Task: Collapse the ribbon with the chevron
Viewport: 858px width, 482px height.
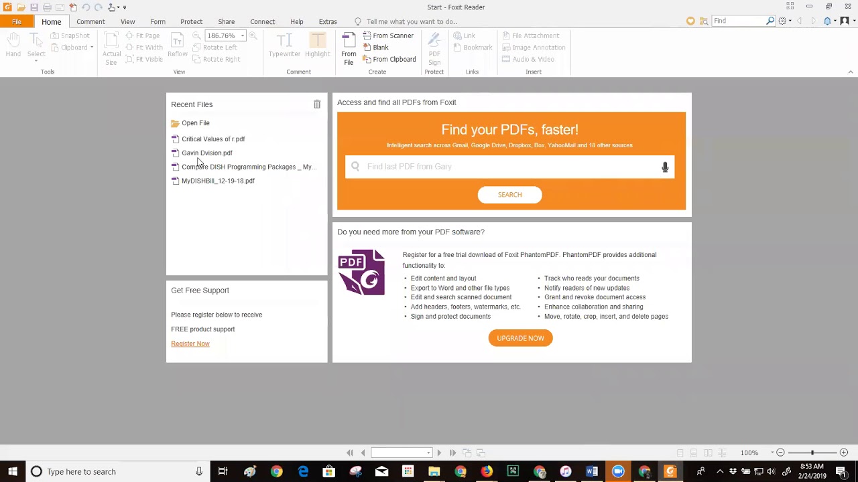Action: [851, 72]
